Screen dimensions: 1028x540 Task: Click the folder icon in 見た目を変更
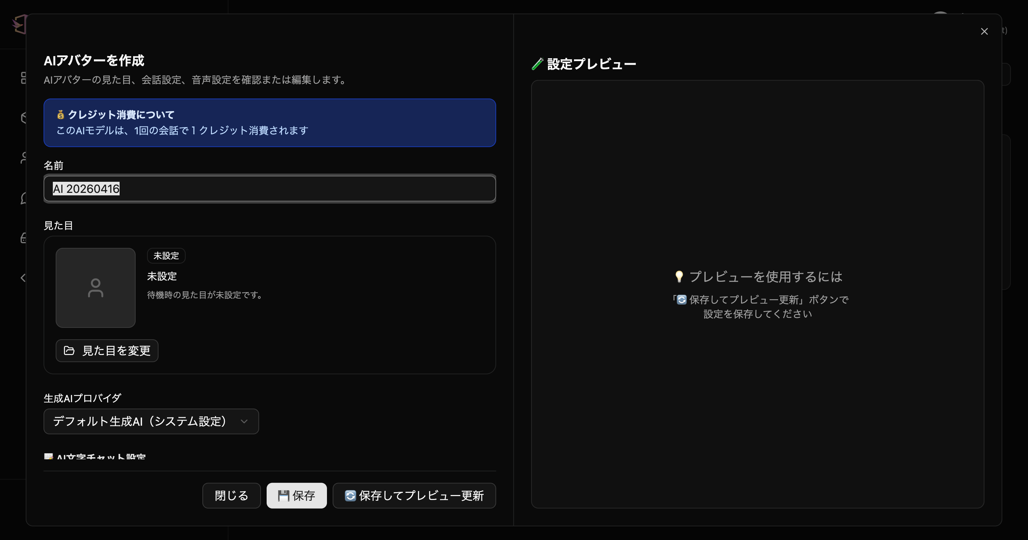tap(69, 351)
